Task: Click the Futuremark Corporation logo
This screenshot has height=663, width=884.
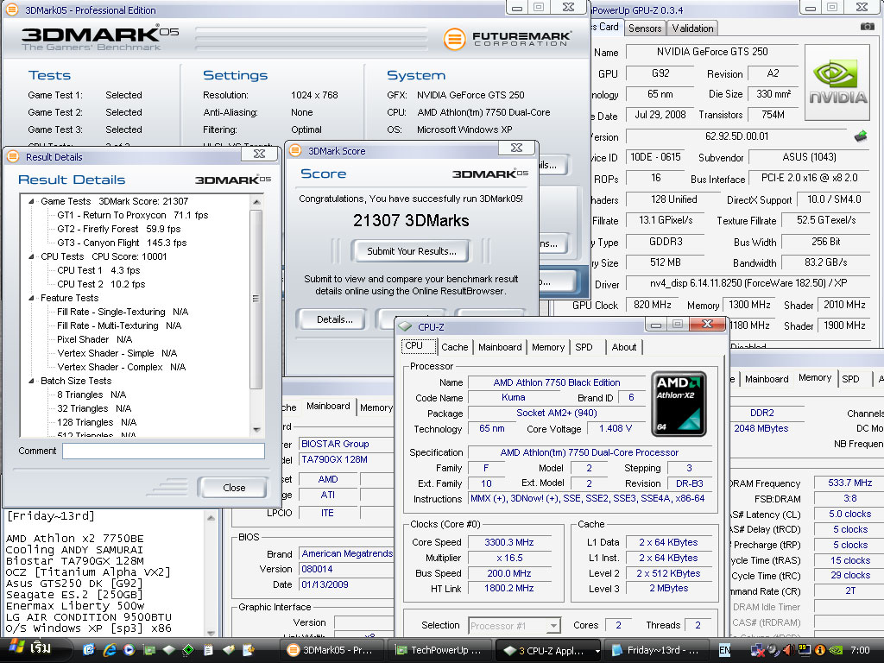Action: 508,39
